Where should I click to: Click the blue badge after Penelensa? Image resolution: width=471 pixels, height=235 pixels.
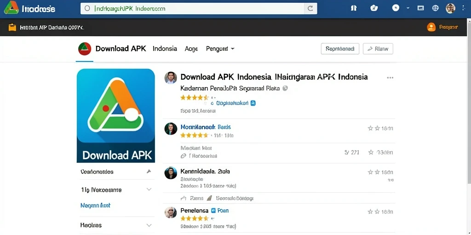pyautogui.click(x=213, y=210)
